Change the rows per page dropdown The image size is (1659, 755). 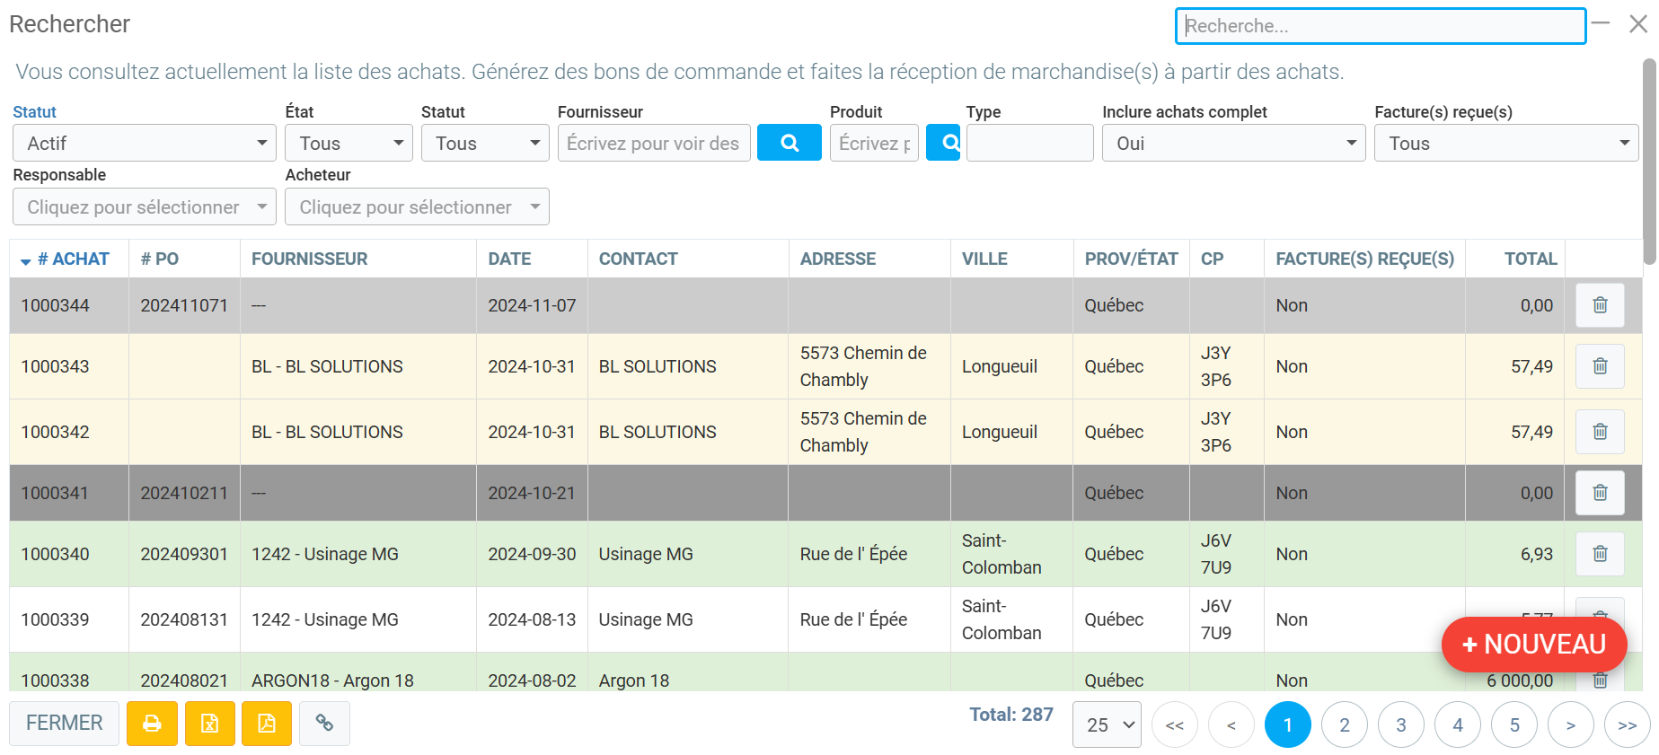(1107, 724)
